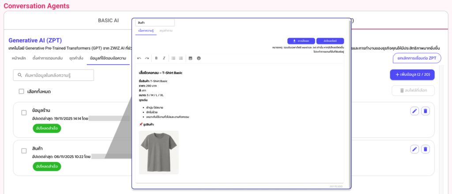
Task: Open the emoji picker icon
Action: click(199, 58)
